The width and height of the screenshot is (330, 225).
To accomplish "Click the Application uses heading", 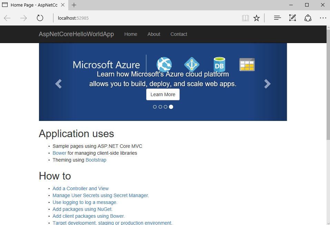I will [x=77, y=134].
